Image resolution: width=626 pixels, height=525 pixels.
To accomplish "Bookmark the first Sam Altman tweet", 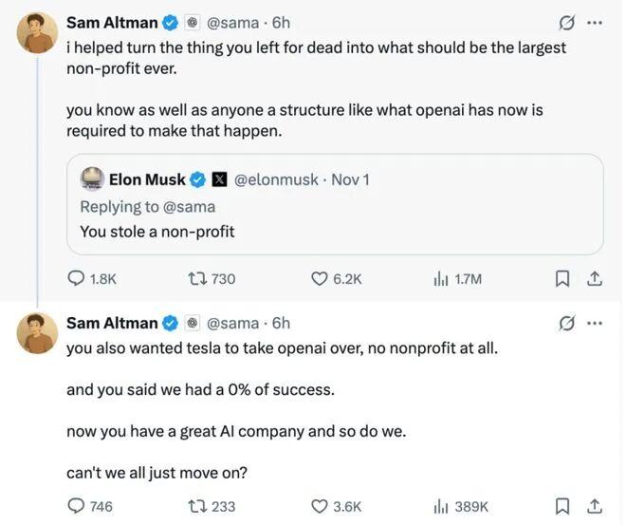I will coord(562,279).
